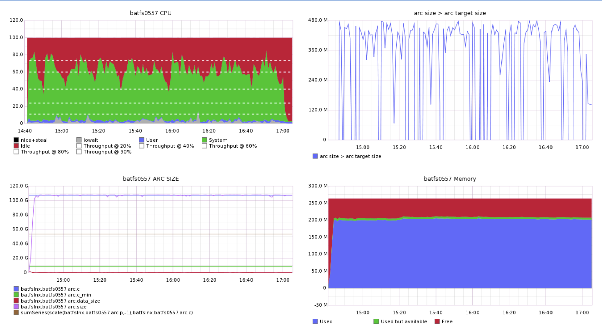Click the Idle legend color swatch

pyautogui.click(x=16, y=146)
